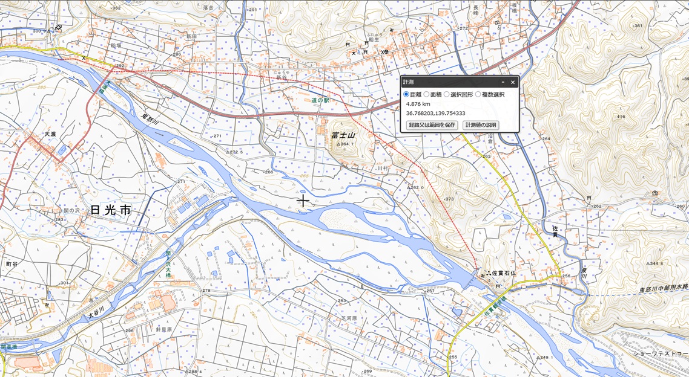Select the 面積 area radio button
Image resolution: width=689 pixels, height=377 pixels.
(x=427, y=94)
